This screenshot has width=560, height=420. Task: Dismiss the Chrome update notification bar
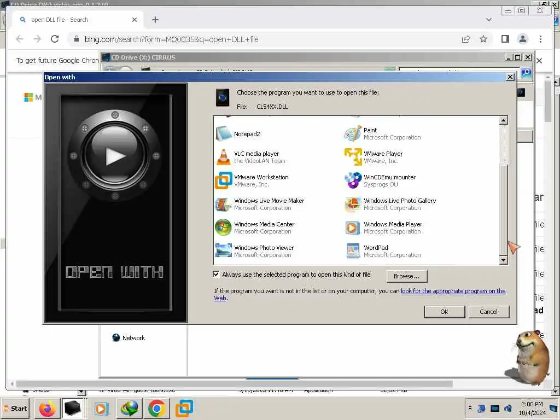coord(539,61)
